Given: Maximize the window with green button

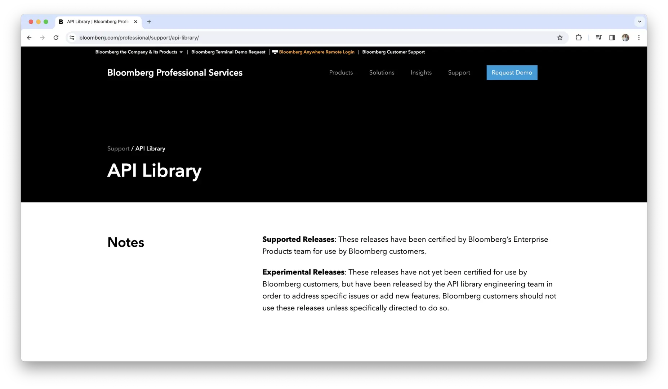Looking at the screenshot, I should coord(46,22).
